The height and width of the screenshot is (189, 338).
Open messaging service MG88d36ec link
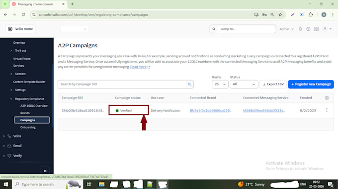[264, 110]
